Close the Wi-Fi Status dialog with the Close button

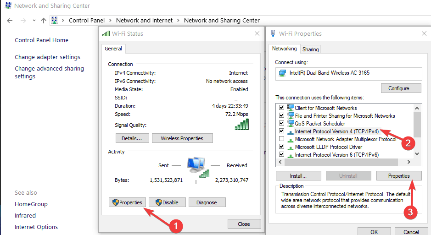point(244,224)
